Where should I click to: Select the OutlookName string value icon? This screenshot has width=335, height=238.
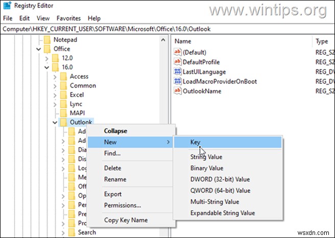pos(178,91)
